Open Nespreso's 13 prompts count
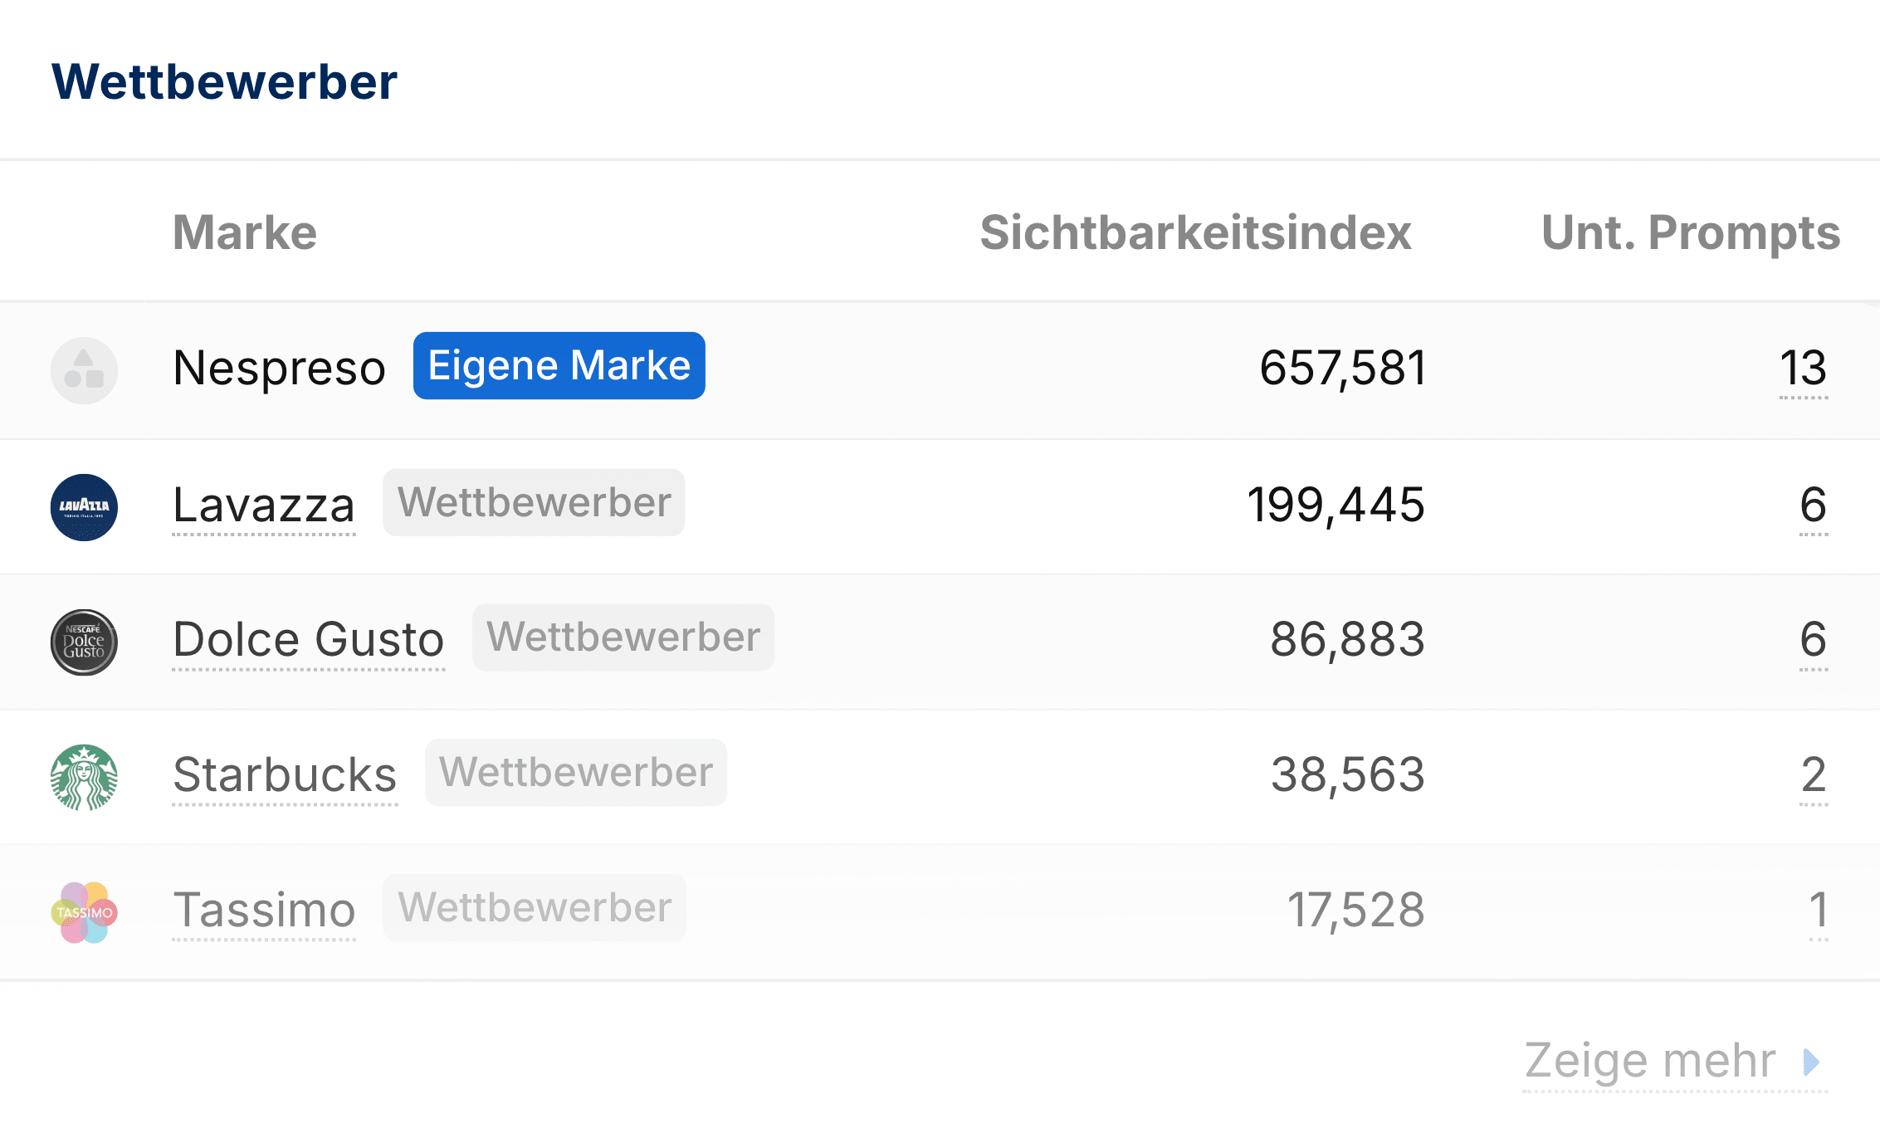The width and height of the screenshot is (1880, 1138). pyautogui.click(x=1803, y=369)
